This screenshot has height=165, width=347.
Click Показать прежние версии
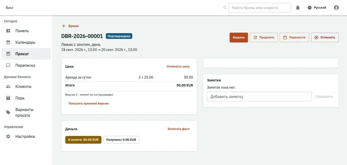(88, 103)
